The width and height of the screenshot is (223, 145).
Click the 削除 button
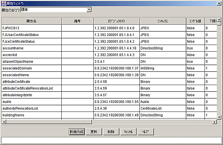tap(111, 132)
